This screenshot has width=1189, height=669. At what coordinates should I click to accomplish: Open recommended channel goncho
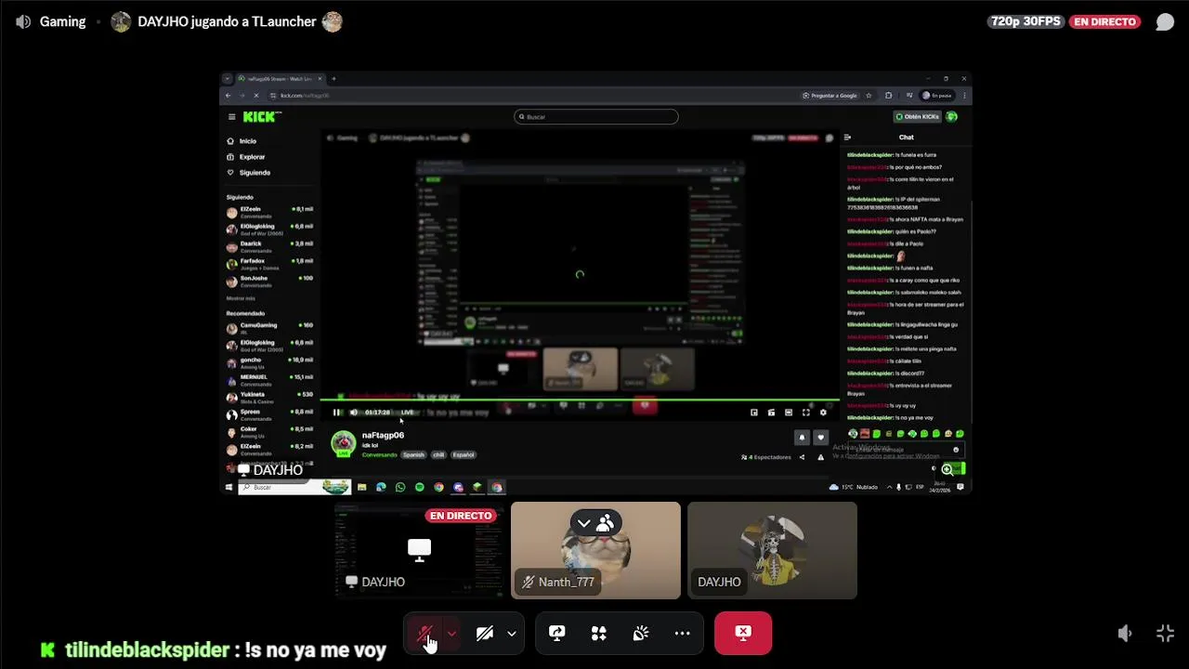pos(269,361)
